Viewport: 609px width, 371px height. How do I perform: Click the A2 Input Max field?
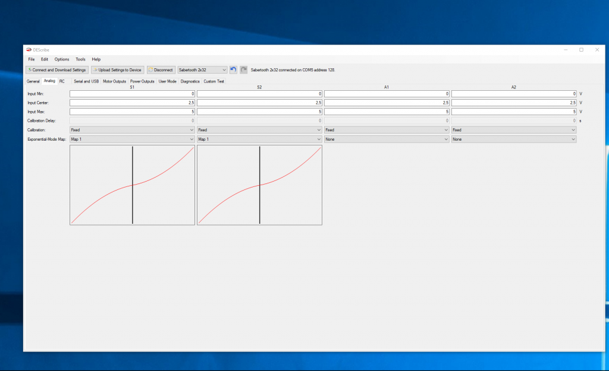click(514, 112)
